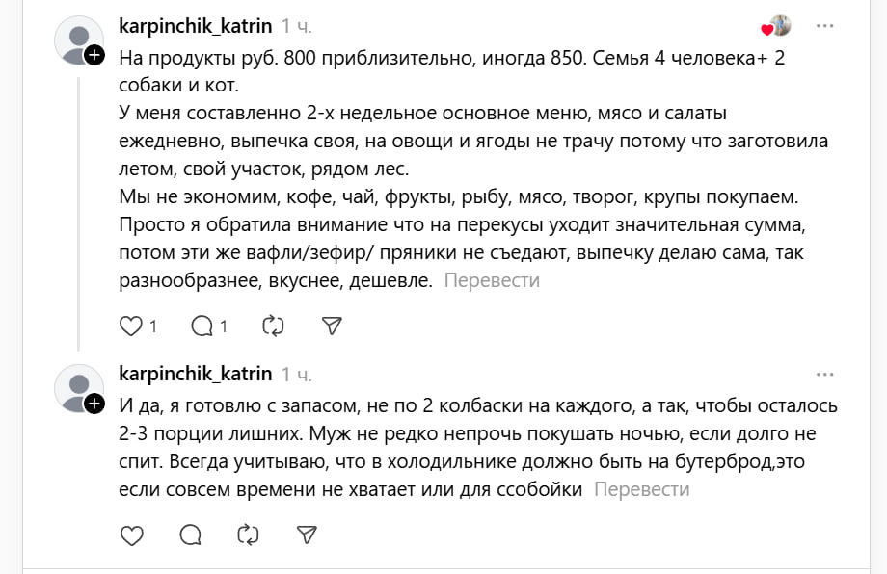
Task: Open karpinchik_katrin profile from the first comment username
Action: click(196, 26)
